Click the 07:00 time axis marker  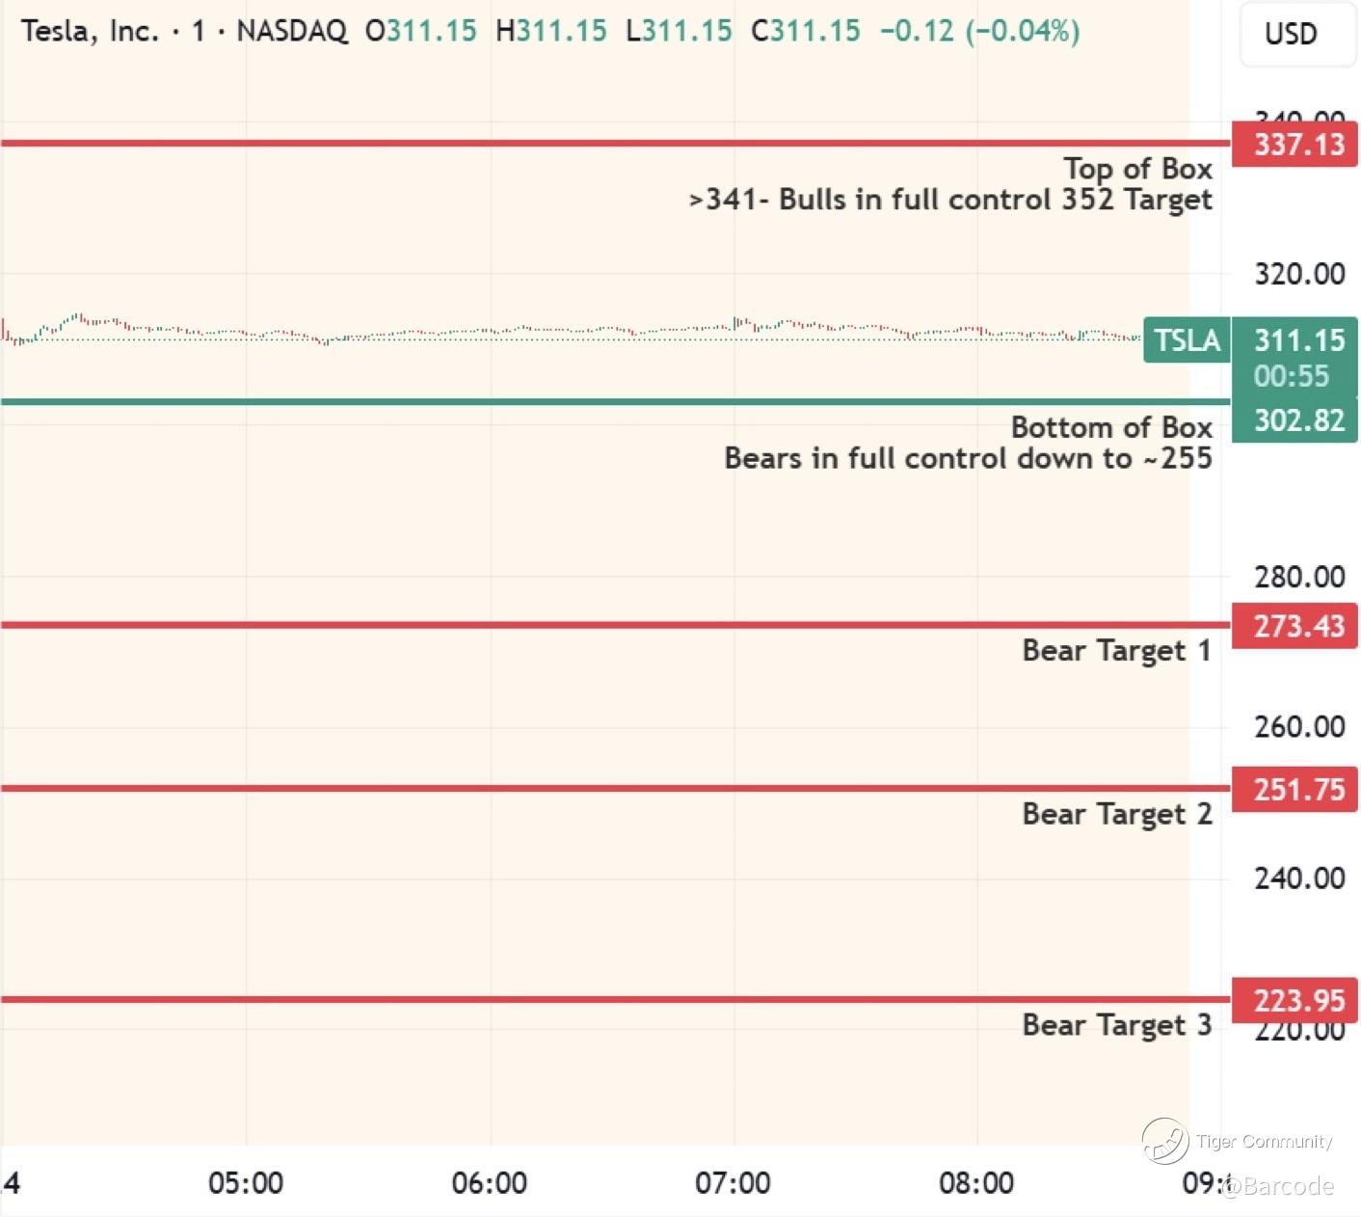coord(733,1183)
